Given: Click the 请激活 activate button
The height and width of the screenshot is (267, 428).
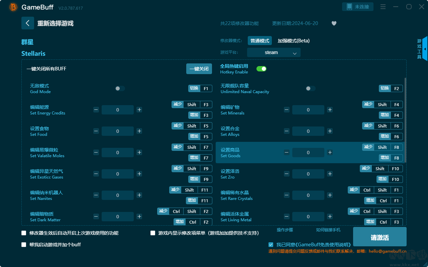Looking at the screenshot, I should tap(380, 238).
